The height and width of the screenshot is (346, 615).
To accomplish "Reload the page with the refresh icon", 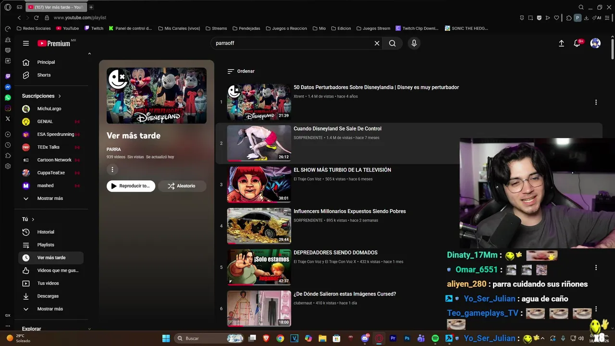I will click(36, 18).
